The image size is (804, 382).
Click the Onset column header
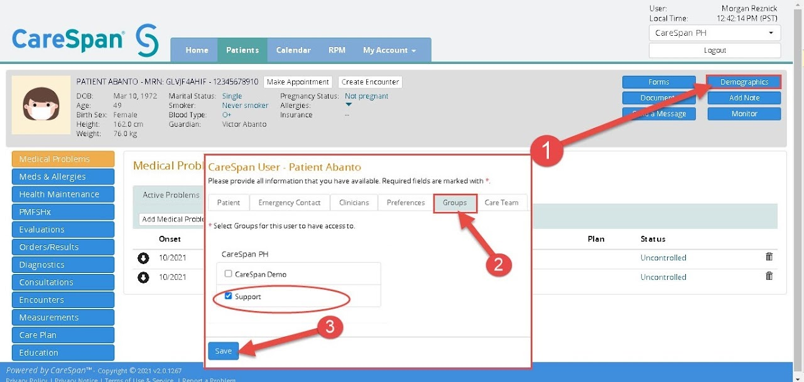[x=170, y=239]
